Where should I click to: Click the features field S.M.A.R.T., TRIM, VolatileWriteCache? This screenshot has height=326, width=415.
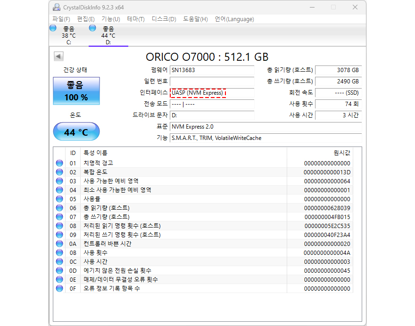(266, 138)
